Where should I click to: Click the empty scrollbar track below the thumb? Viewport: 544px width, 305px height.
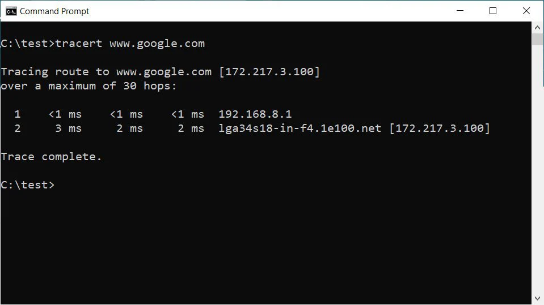coord(537,170)
